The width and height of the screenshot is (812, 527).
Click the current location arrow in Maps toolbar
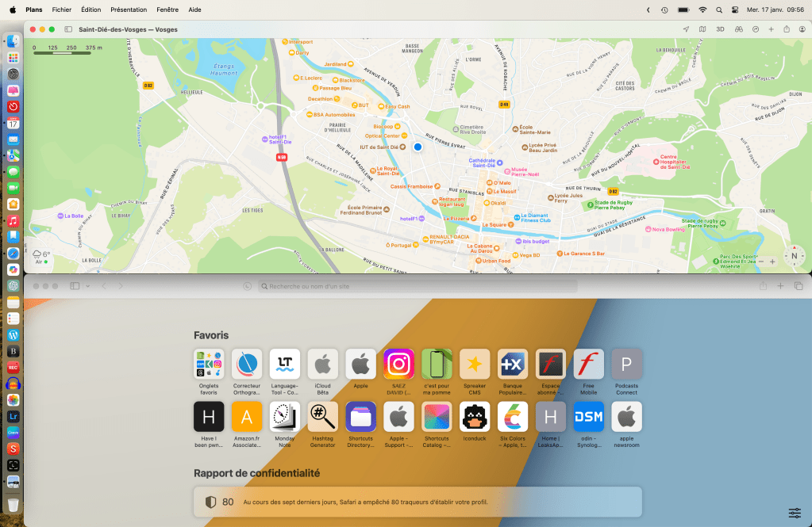pyautogui.click(x=686, y=29)
